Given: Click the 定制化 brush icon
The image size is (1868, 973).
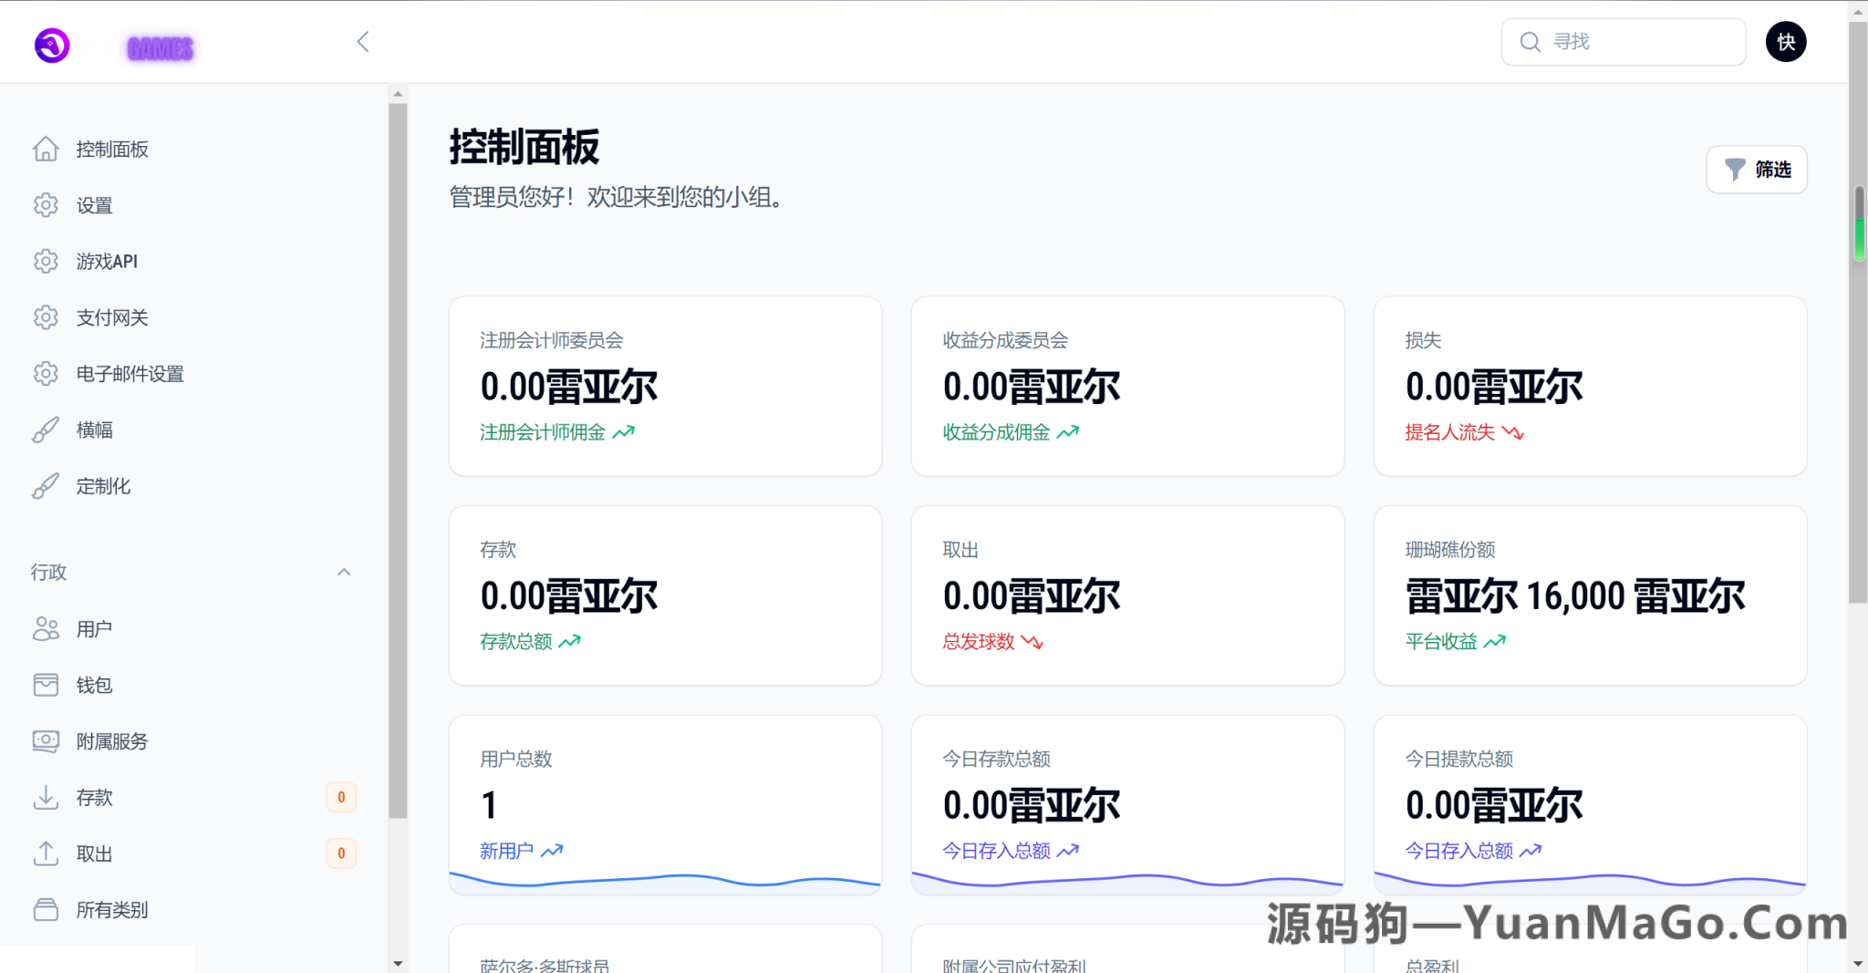Looking at the screenshot, I should pos(46,485).
